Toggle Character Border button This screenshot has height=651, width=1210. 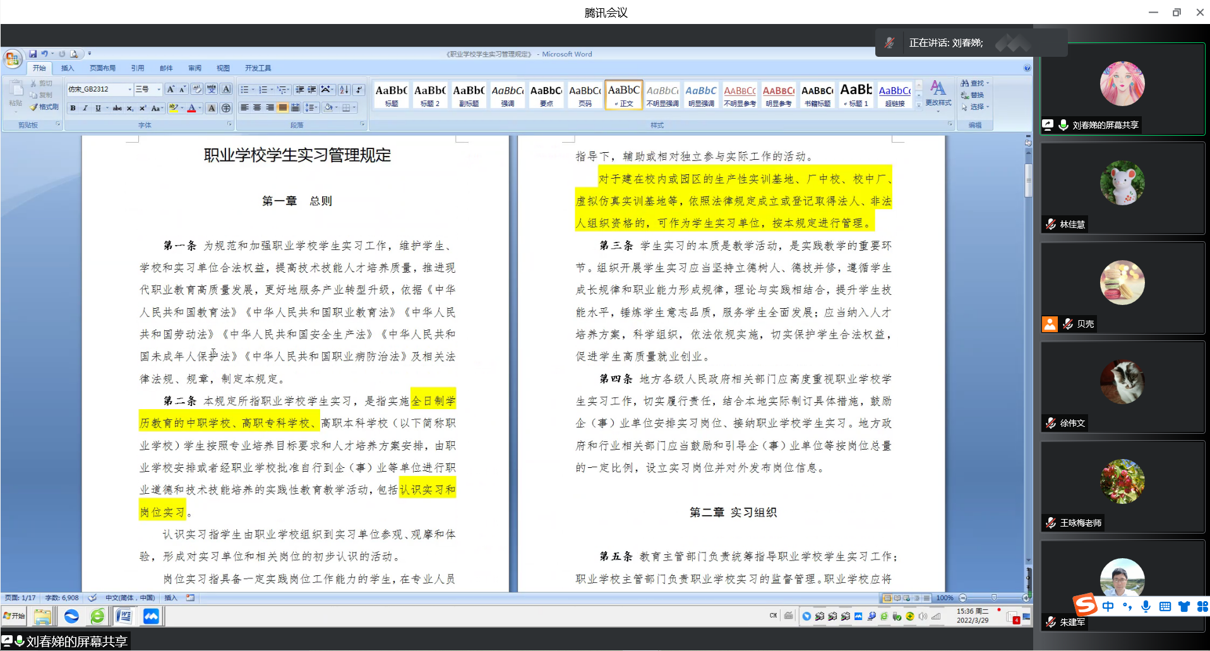point(226,89)
